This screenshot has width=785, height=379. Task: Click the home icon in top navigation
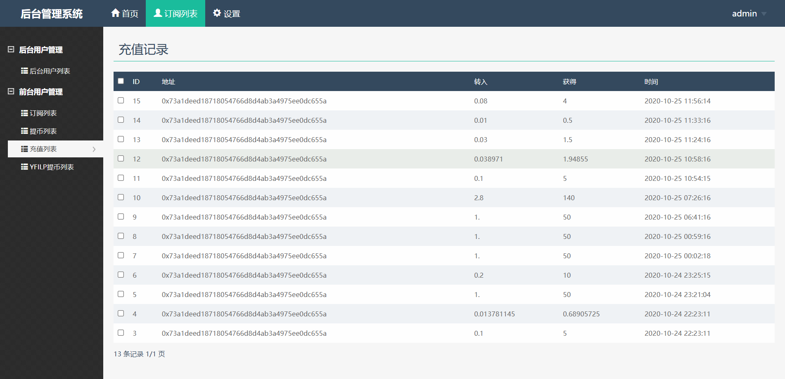115,13
